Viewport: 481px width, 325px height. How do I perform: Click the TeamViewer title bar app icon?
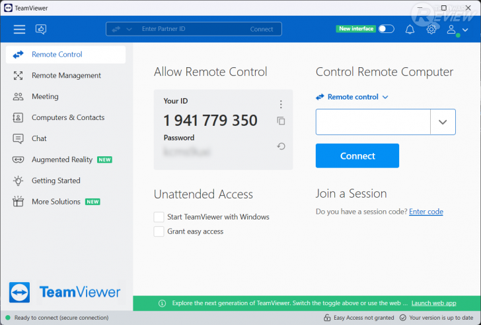pyautogui.click(x=9, y=8)
